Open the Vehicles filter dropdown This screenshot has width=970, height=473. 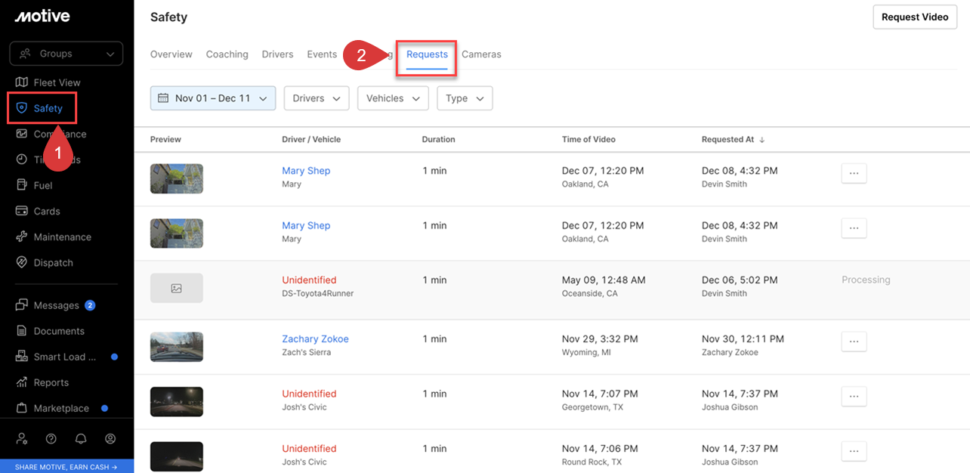click(393, 98)
